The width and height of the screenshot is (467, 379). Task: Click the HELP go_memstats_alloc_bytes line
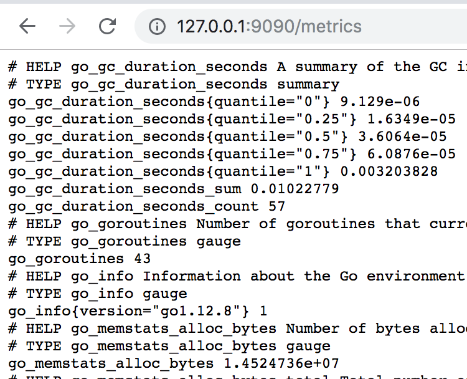tap(238, 329)
